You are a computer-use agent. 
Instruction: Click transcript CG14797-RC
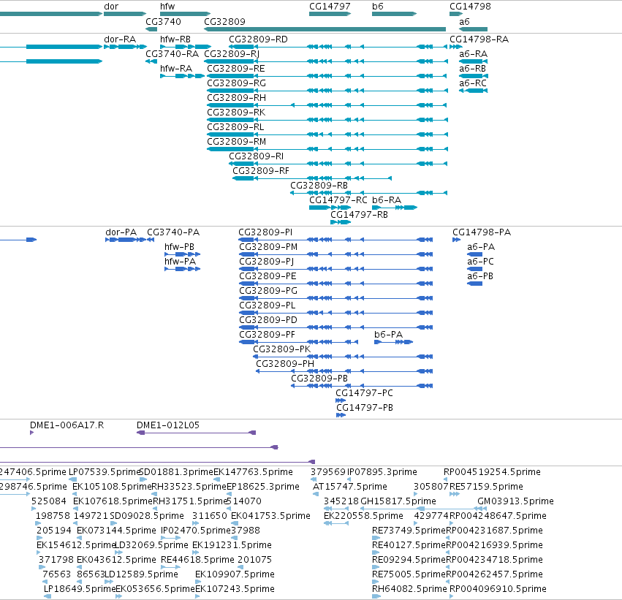(x=338, y=201)
